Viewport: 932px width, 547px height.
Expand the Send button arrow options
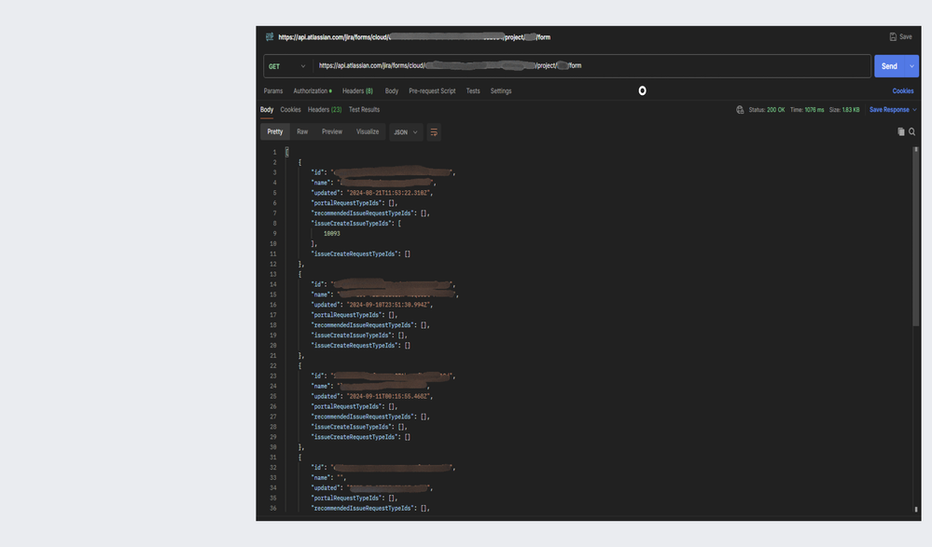point(911,66)
